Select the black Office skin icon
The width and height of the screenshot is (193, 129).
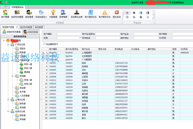tap(148, 13)
